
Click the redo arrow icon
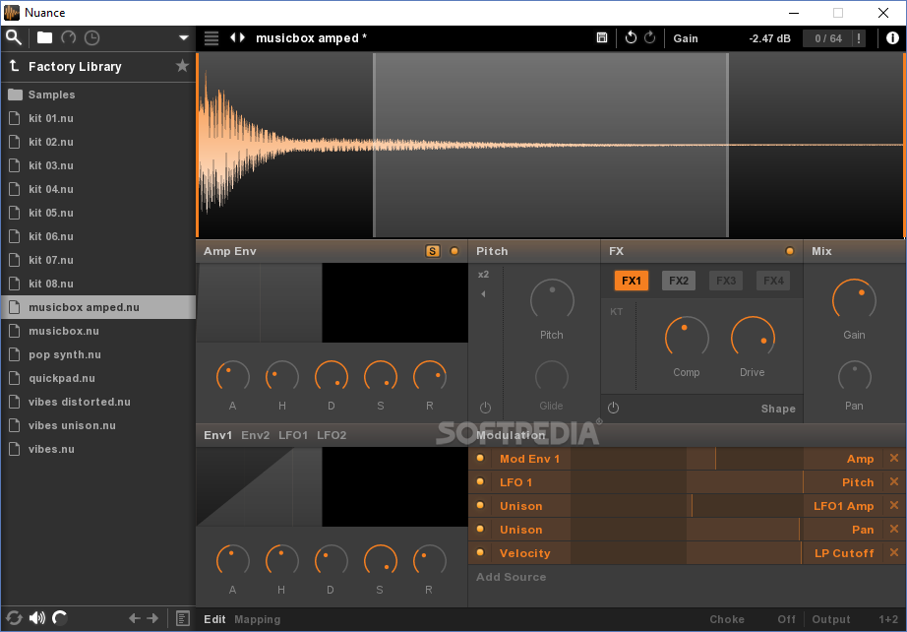[649, 38]
